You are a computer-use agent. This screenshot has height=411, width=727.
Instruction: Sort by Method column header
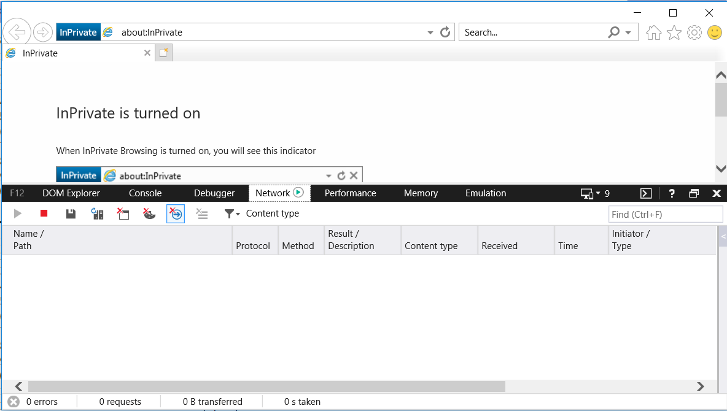[301, 240]
